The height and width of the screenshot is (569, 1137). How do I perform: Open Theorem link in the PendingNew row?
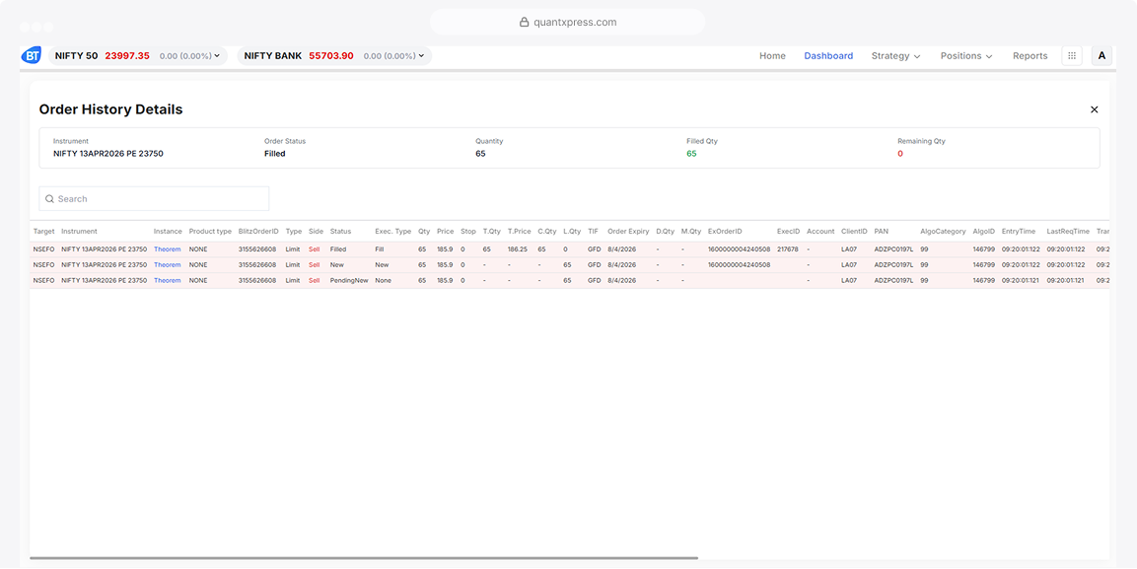[x=167, y=280]
